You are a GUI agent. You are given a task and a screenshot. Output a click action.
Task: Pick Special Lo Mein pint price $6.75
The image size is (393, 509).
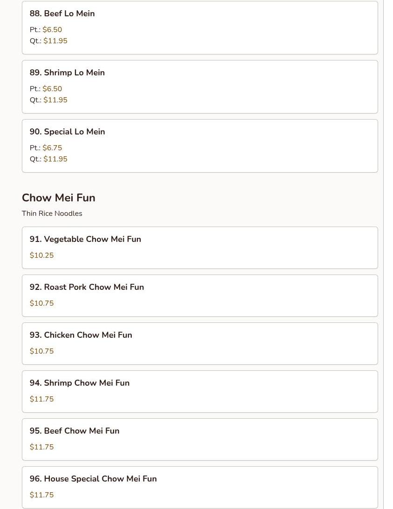pos(52,148)
